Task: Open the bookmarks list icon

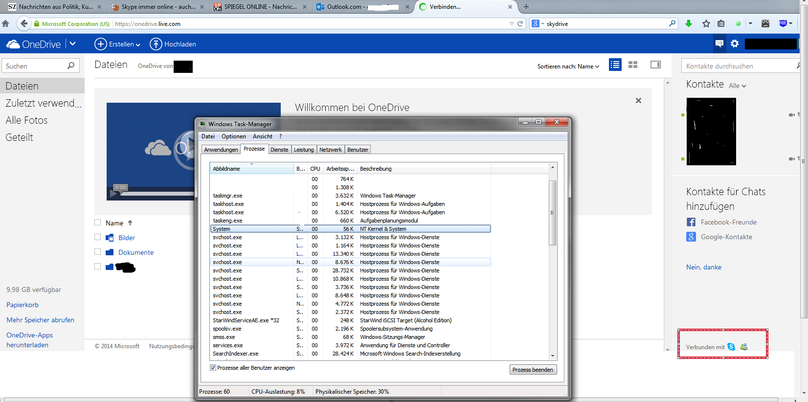Action: pyautogui.click(x=721, y=23)
